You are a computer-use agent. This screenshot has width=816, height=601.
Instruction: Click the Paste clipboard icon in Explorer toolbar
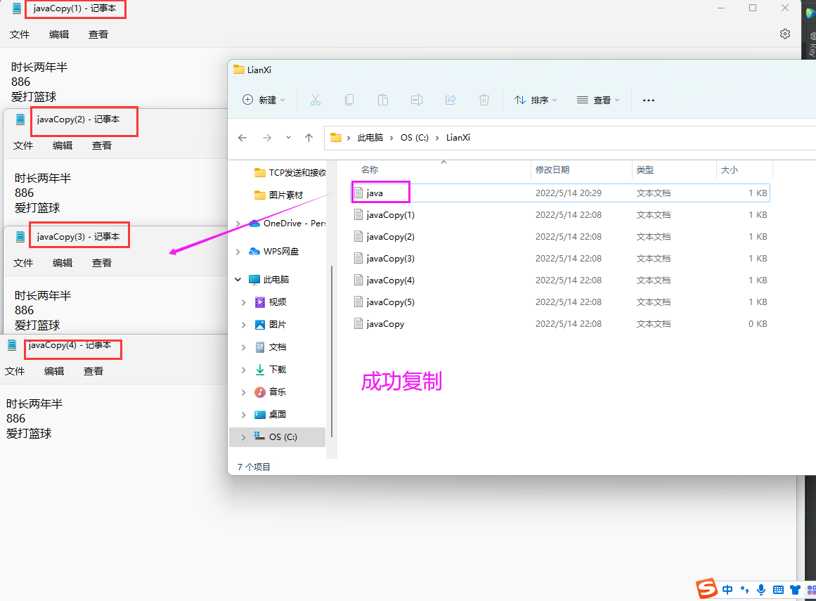tap(383, 100)
